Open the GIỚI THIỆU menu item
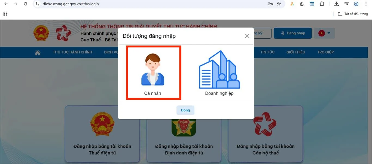The width and height of the screenshot is (372, 164). (296, 52)
